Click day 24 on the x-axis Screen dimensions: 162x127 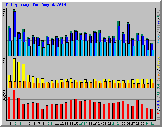119,124
